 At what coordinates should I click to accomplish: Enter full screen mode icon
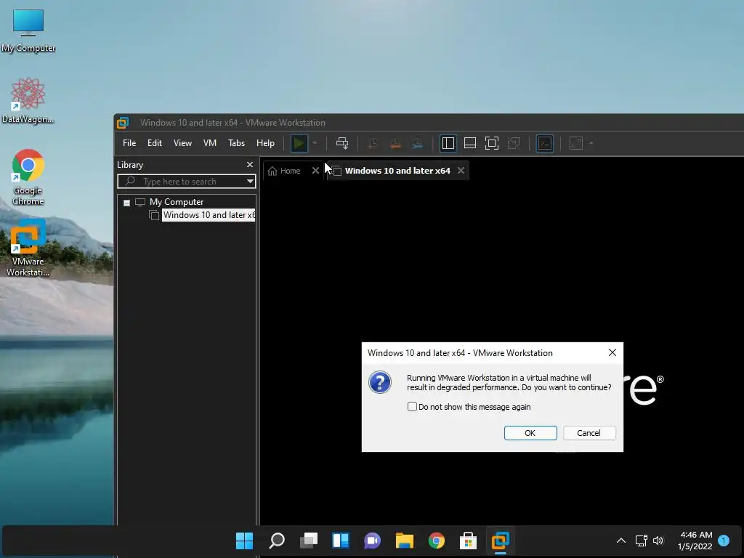tap(492, 143)
